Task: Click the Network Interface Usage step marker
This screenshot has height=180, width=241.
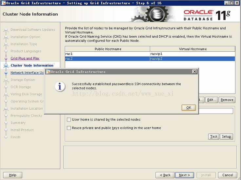Action: 6,73
